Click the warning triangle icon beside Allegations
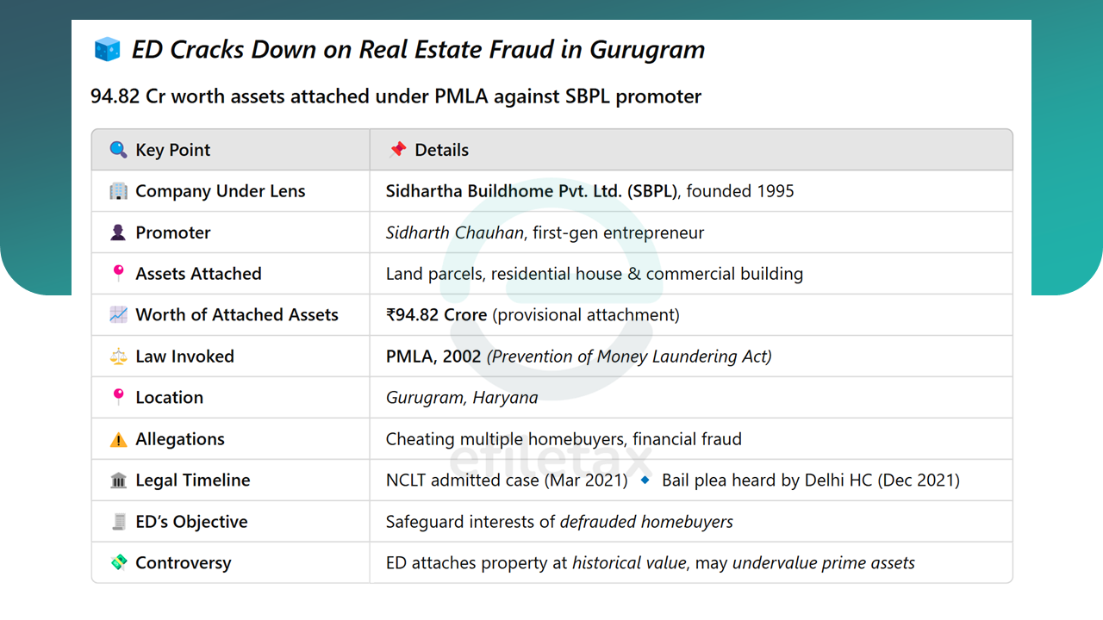Screen dimensions: 1103x620 coord(118,440)
